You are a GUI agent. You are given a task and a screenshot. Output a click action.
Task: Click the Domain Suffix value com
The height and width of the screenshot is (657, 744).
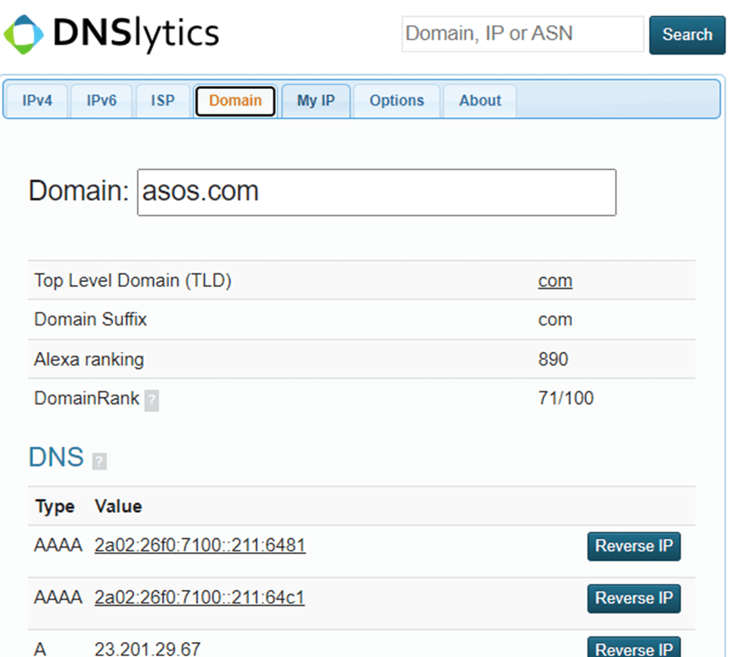(x=555, y=320)
